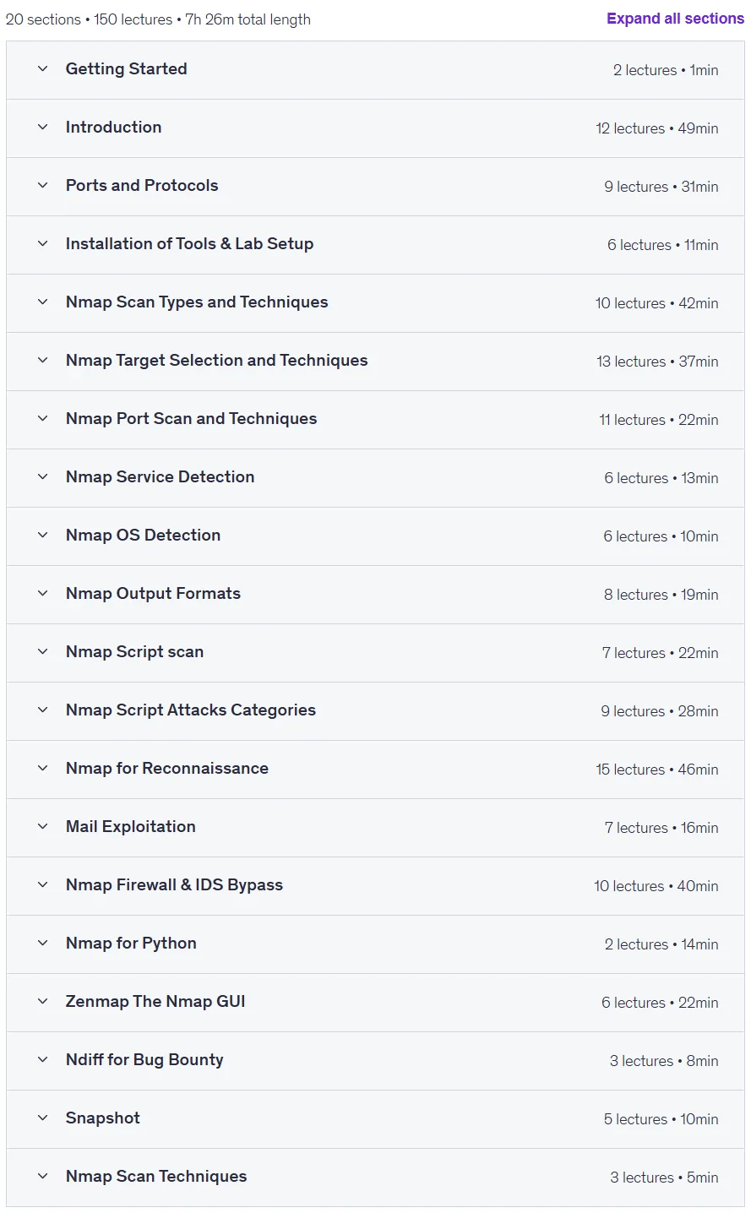This screenshot has height=1213, width=751.
Task: Toggle the Nmap Scan Types and Techniques chevron
Action: point(43,302)
